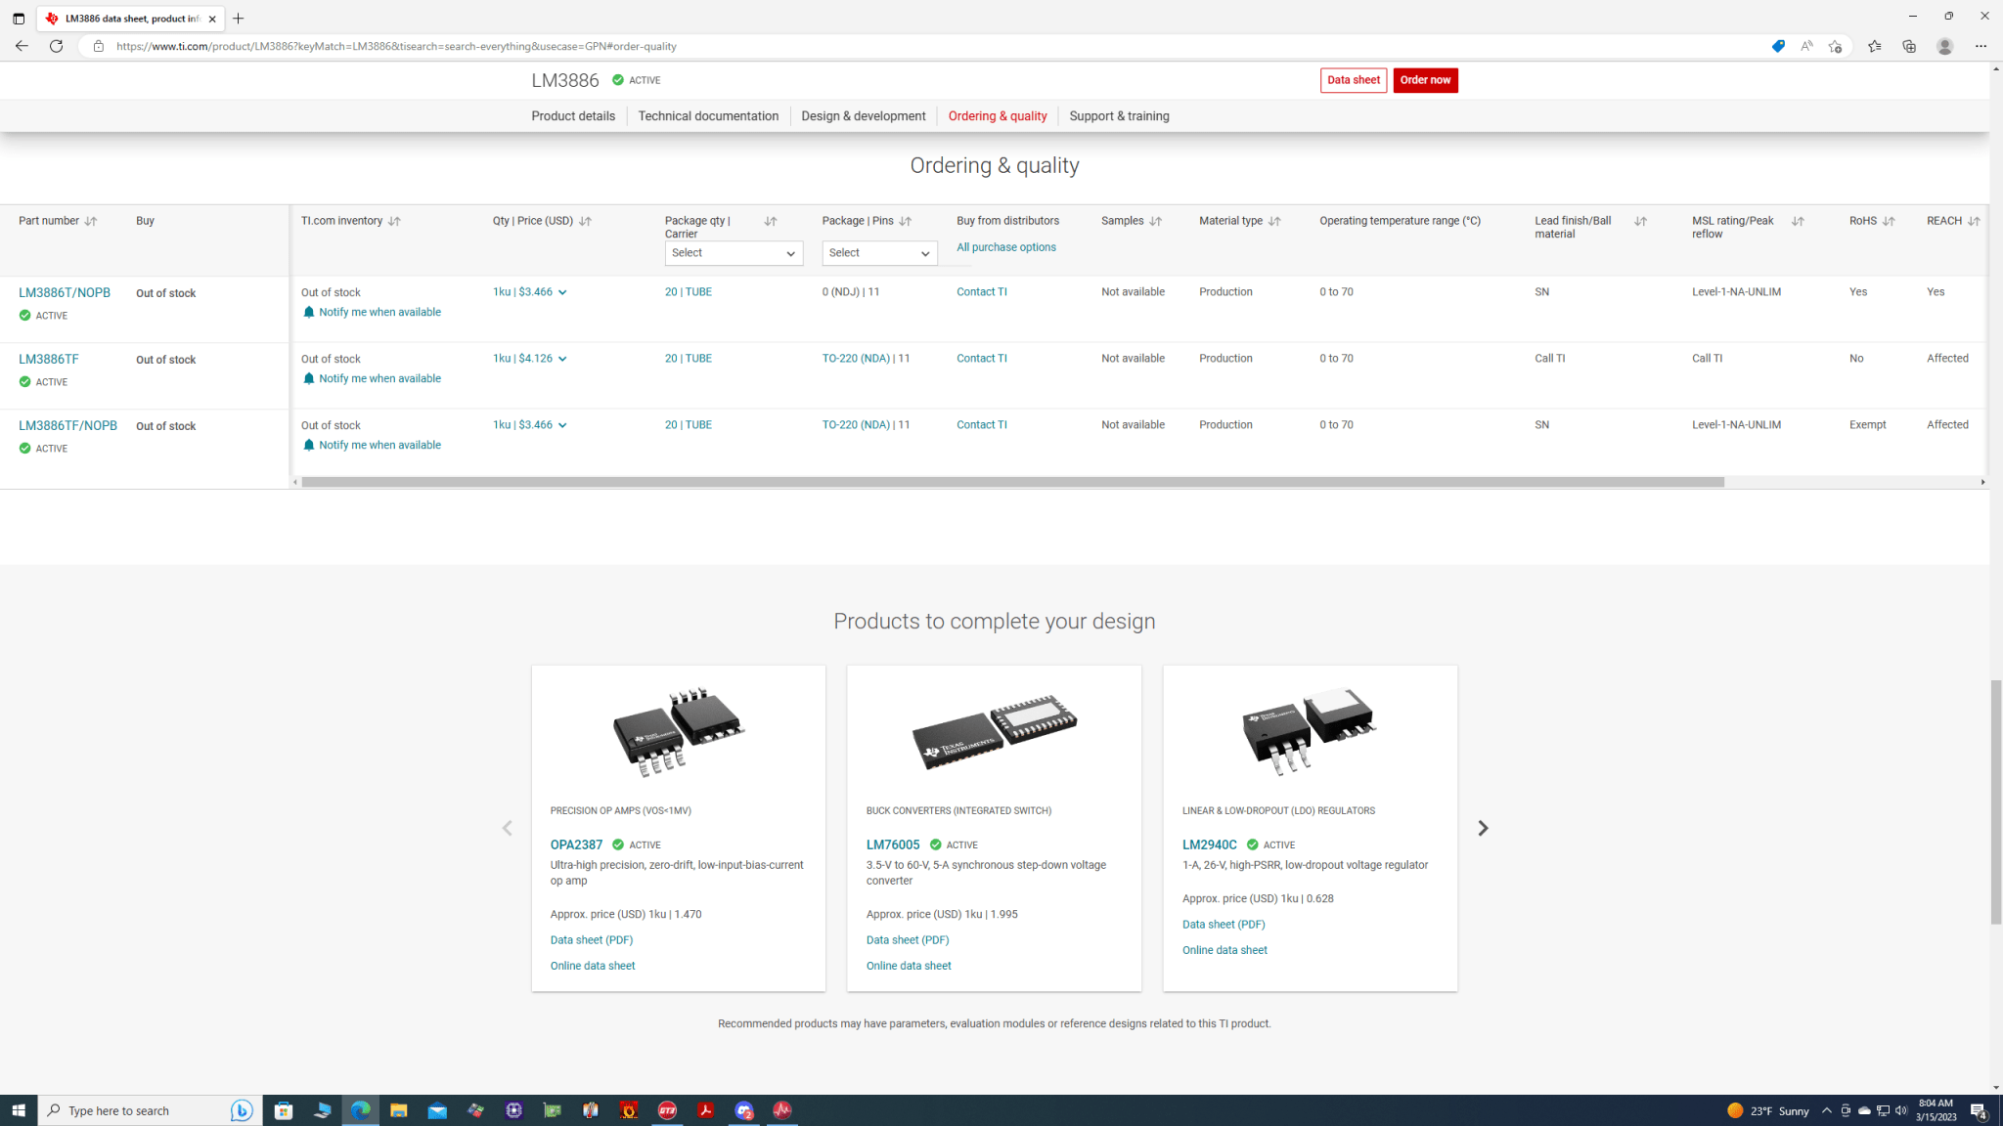Go to Support & training tab
Screen dimensions: 2003x1126
pyautogui.click(x=1119, y=116)
